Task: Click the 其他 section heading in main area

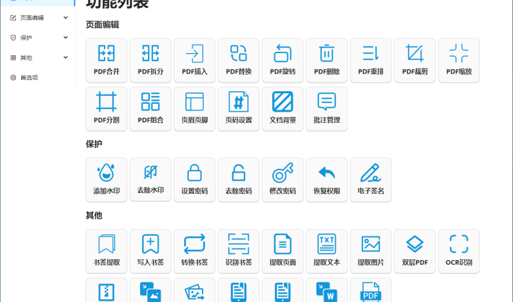Action: click(x=94, y=215)
